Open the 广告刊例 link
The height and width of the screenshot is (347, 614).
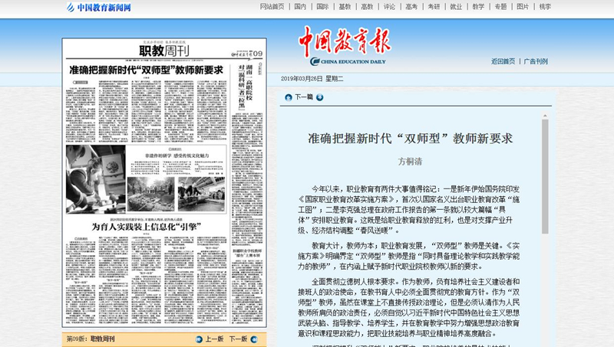[x=536, y=61]
